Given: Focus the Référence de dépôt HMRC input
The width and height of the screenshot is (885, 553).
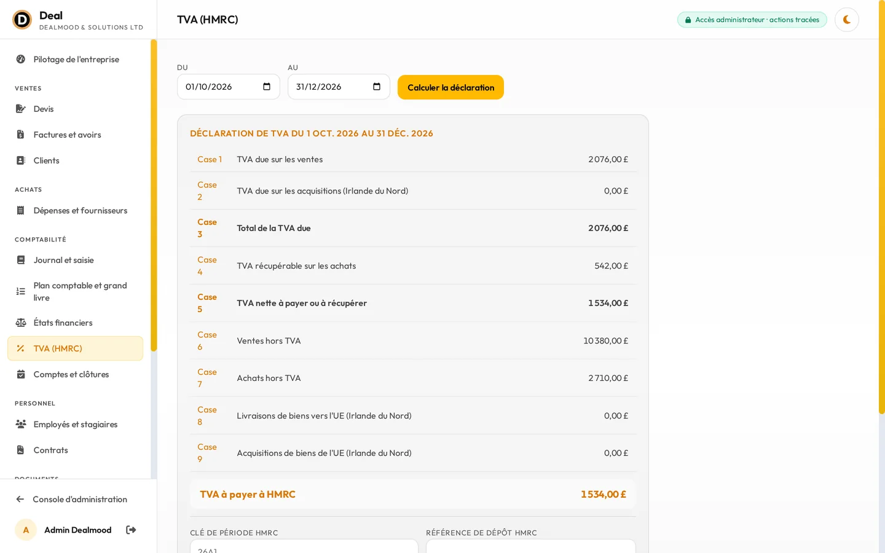Looking at the screenshot, I should tap(531, 546).
